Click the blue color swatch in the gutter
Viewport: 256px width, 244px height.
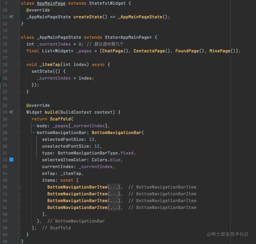[x=11, y=160]
